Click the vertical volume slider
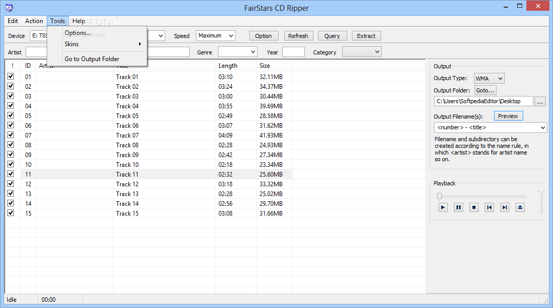 pos(541,202)
